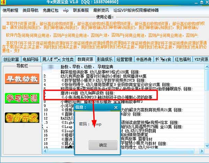Click the horizontal scroll left arrow
The image size is (209, 163).
[45, 151]
